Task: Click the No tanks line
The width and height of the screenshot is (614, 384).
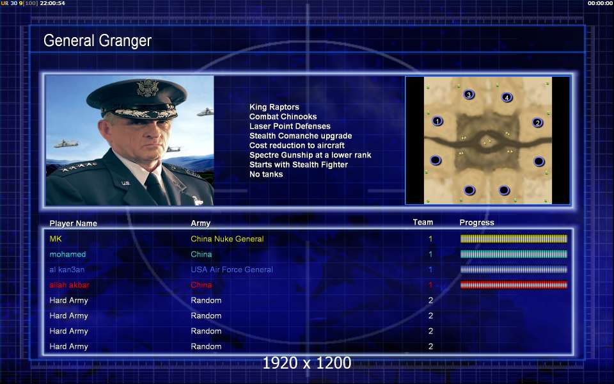Action: 266,174
